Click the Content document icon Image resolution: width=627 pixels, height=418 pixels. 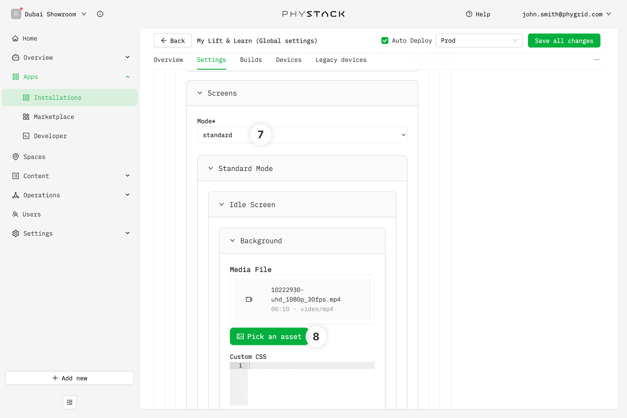pyautogui.click(x=16, y=176)
